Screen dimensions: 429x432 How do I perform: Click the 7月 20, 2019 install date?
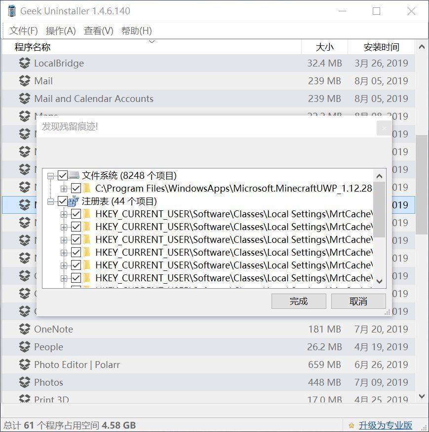[x=381, y=329]
